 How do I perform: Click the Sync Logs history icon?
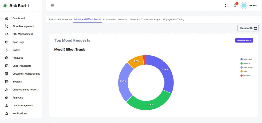pyautogui.click(x=7, y=42)
